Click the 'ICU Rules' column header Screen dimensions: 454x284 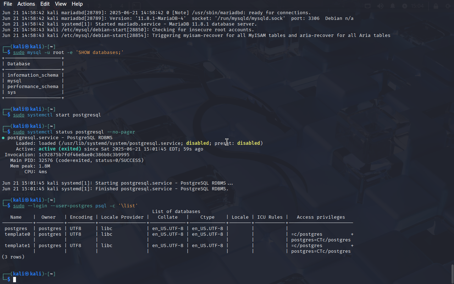(270, 217)
